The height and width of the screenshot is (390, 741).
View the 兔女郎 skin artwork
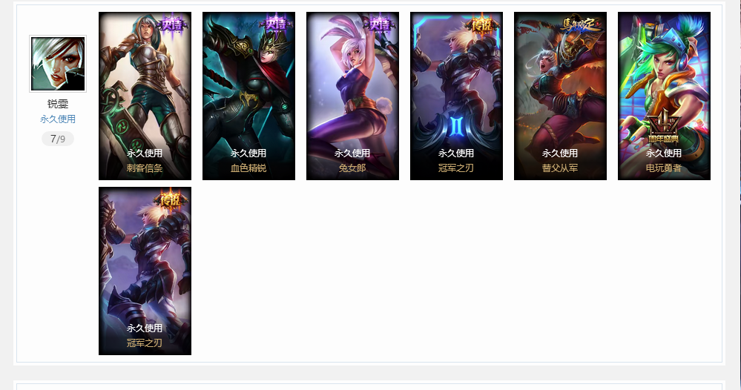(x=352, y=96)
